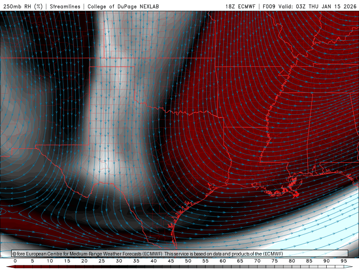Click the '80' color scale label

click(x=292, y=261)
